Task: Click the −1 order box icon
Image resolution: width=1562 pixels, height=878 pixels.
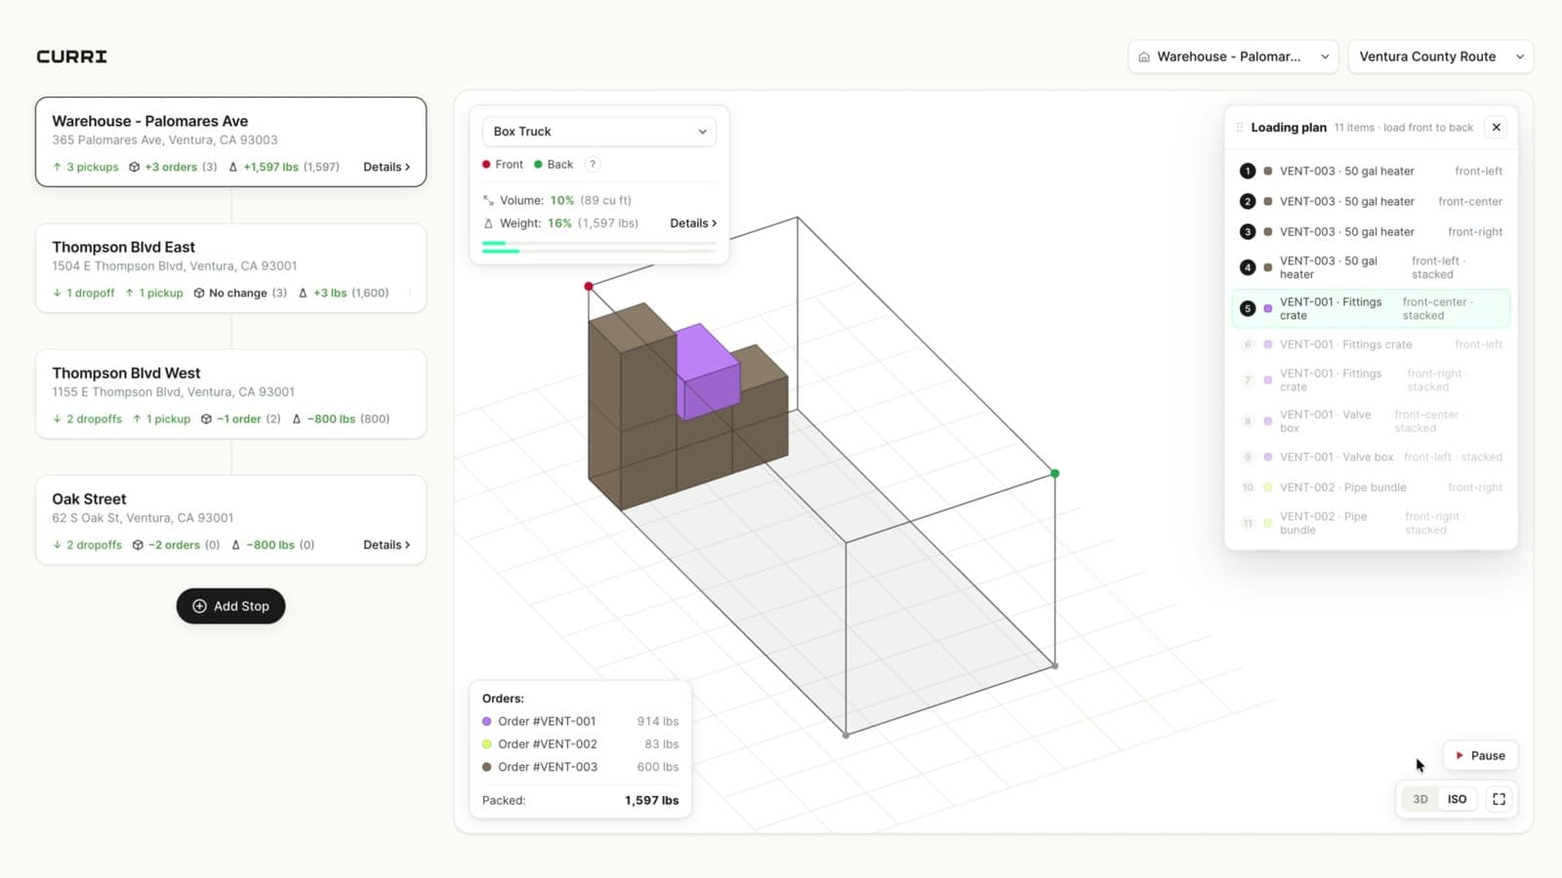Action: [206, 419]
